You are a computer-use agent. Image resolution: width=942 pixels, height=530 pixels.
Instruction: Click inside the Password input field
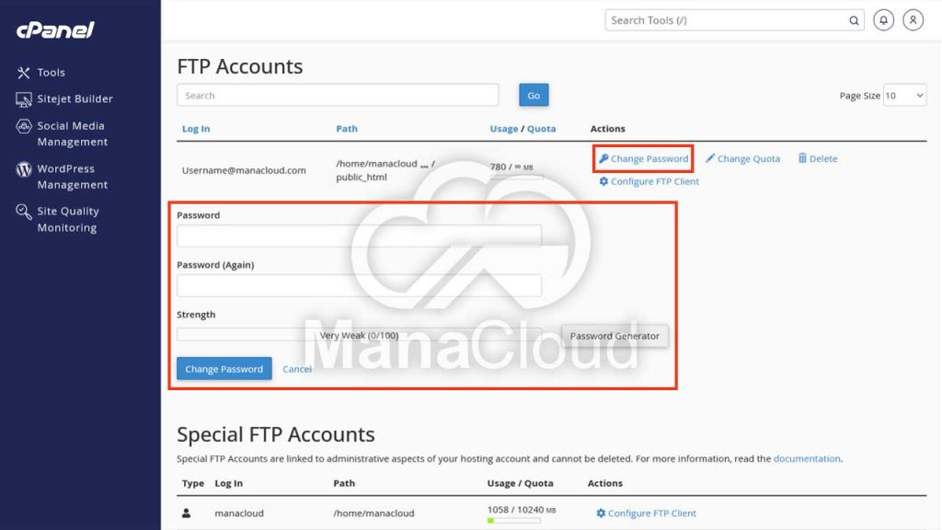pyautogui.click(x=359, y=235)
